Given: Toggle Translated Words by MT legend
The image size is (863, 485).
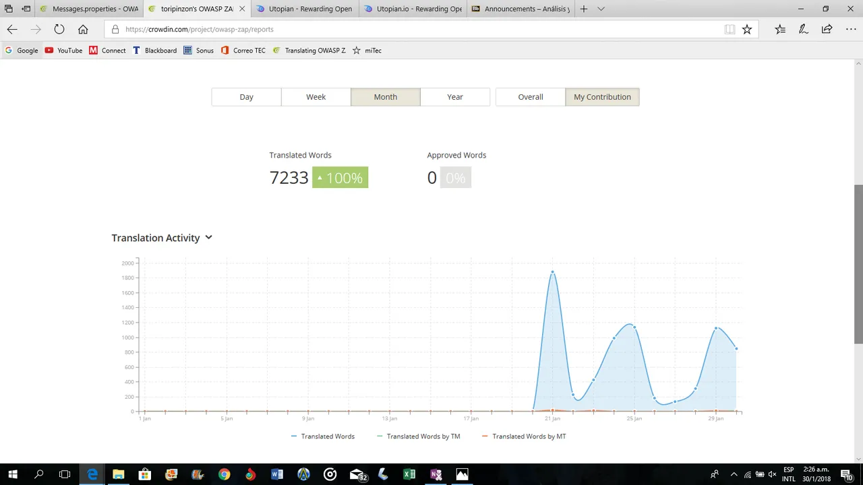Looking at the screenshot, I should click(524, 437).
